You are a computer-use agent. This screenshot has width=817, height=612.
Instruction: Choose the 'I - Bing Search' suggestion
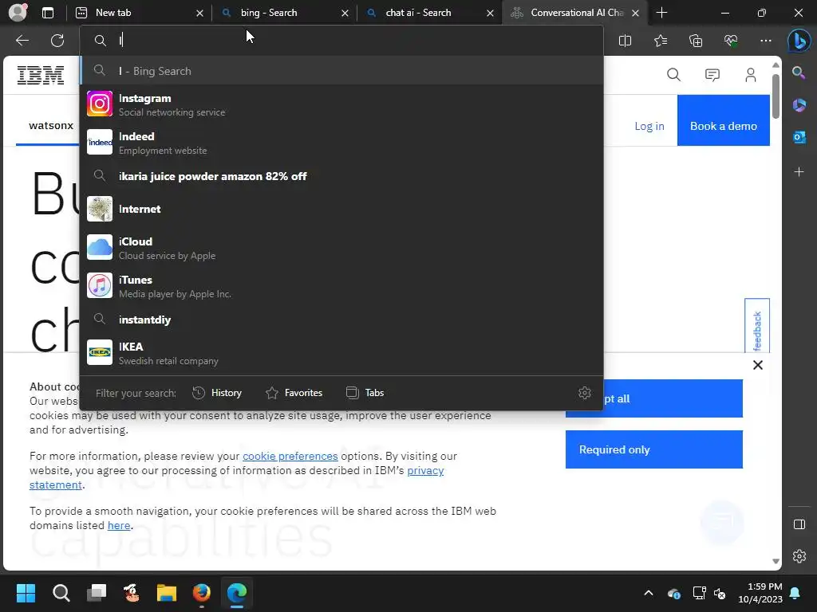341,71
